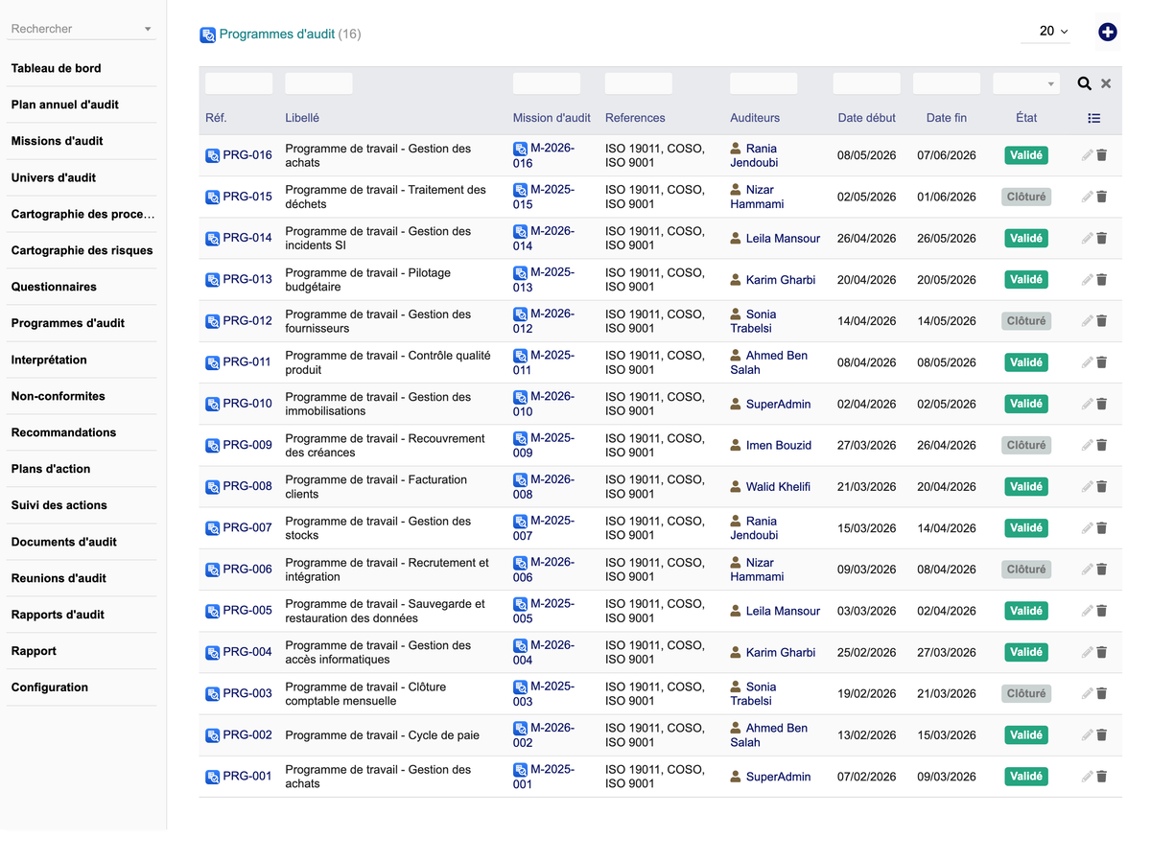This screenshot has height=861, width=1151.
Task: Click the pencil icon for PRG-003
Action: 1087,693
